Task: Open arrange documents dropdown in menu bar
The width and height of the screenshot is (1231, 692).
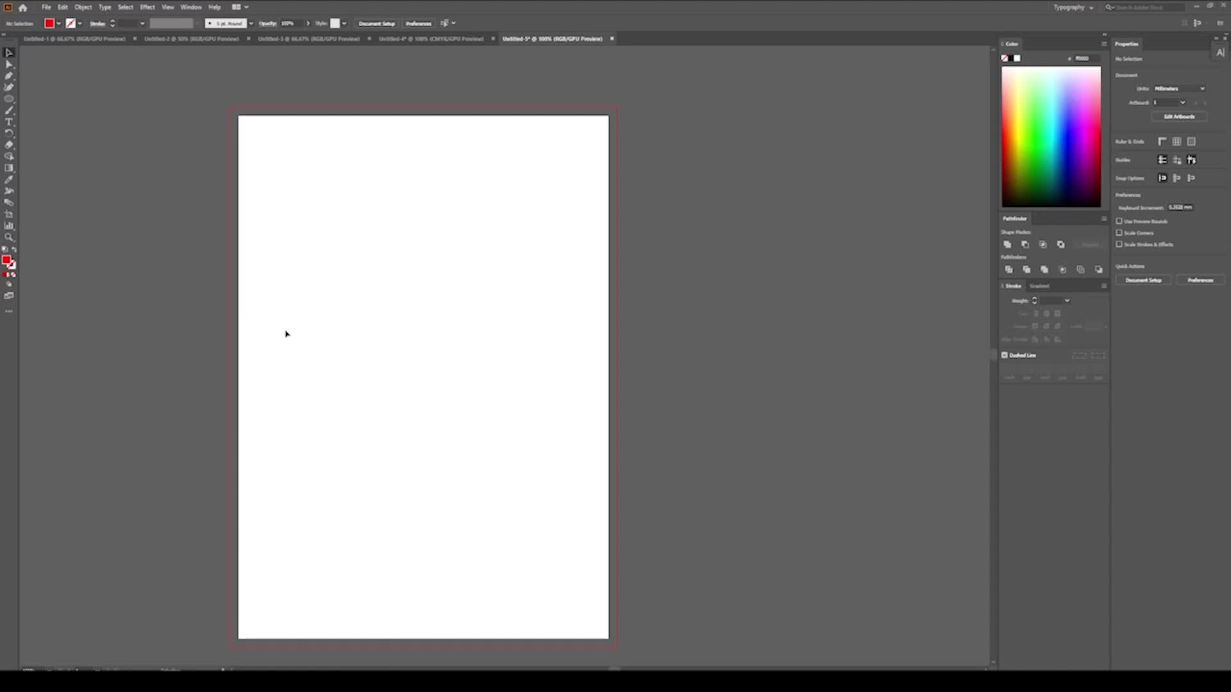Action: (x=240, y=7)
